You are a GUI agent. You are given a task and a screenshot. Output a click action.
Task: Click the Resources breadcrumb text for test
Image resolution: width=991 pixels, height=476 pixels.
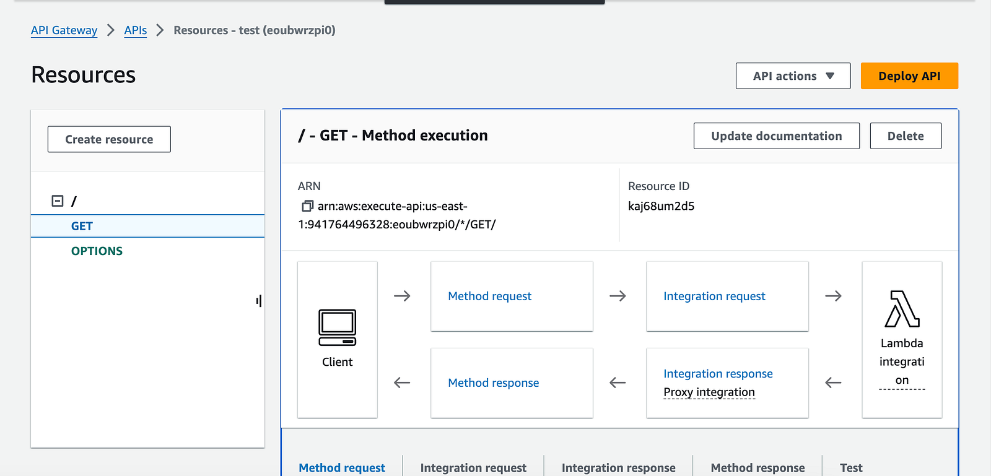pos(255,30)
